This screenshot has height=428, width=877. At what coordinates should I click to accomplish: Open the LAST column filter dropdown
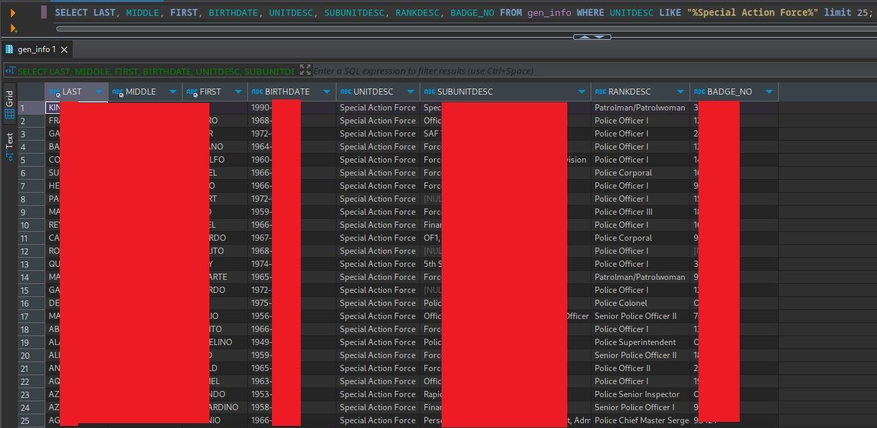(99, 92)
